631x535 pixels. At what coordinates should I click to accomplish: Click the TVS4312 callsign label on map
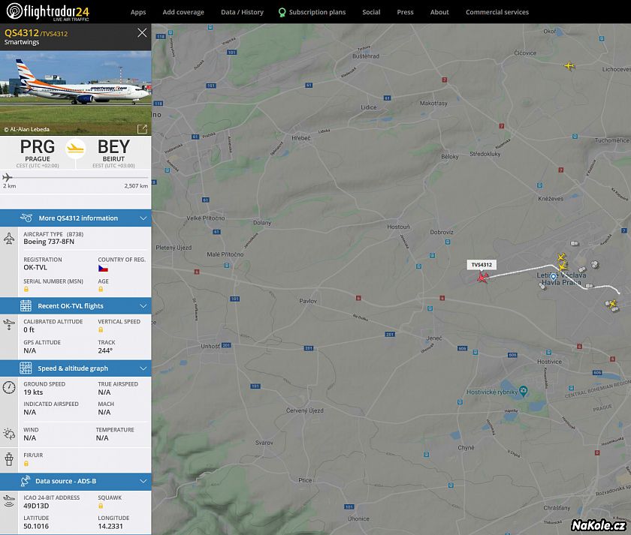[482, 265]
